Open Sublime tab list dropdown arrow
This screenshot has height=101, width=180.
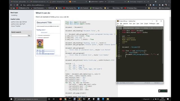(162, 28)
